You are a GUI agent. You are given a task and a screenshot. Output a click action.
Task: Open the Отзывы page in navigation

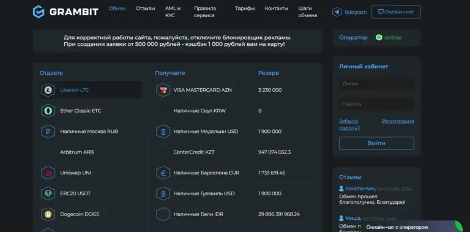(146, 9)
